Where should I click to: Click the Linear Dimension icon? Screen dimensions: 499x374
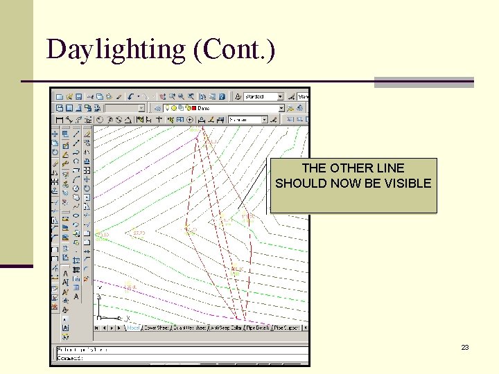point(60,120)
